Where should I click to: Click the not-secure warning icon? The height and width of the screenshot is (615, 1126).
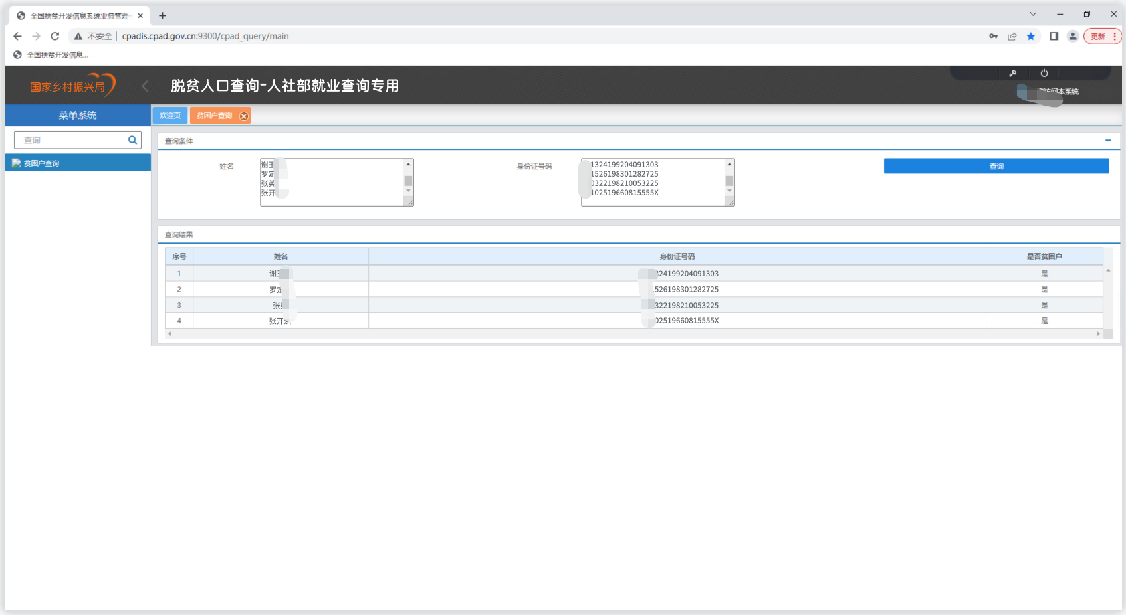click(78, 36)
